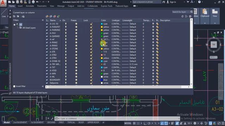Click the New Group Filter icon
The width and height of the screenshot is (225, 126).
[18, 16]
